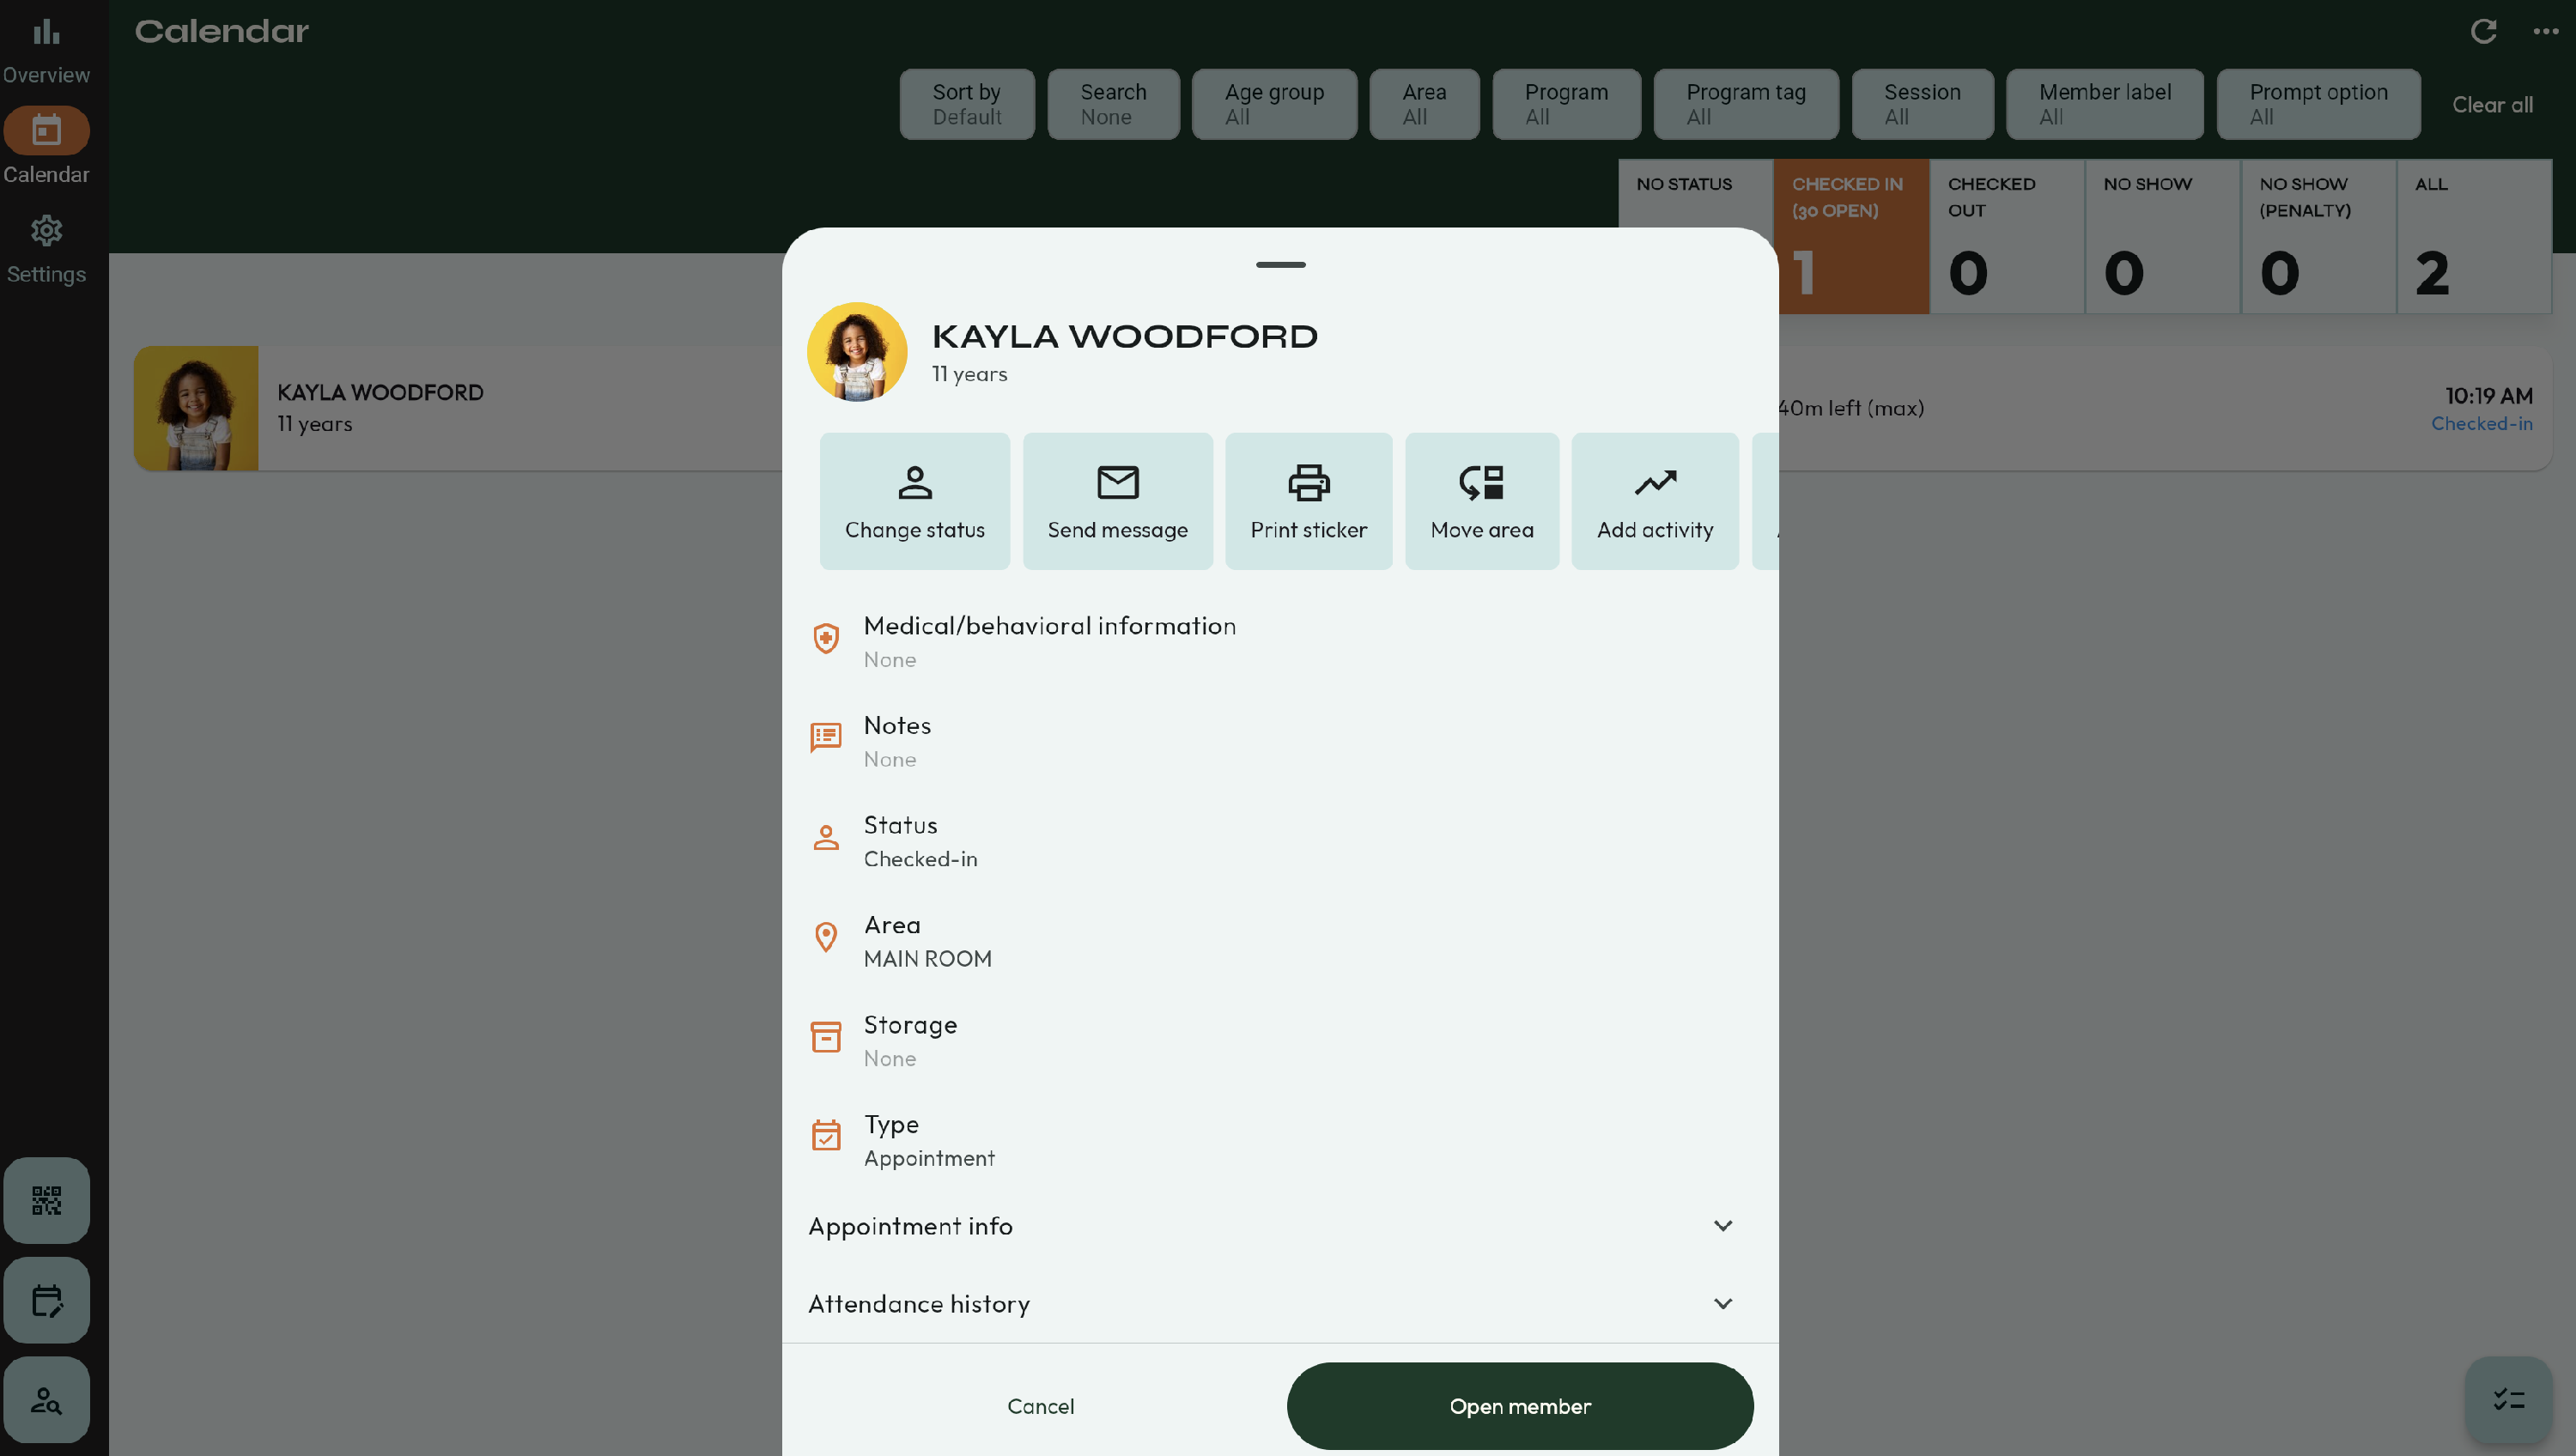Open the checklist floating button

click(2508, 1399)
